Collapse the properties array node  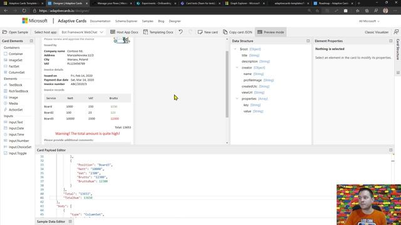(237, 99)
